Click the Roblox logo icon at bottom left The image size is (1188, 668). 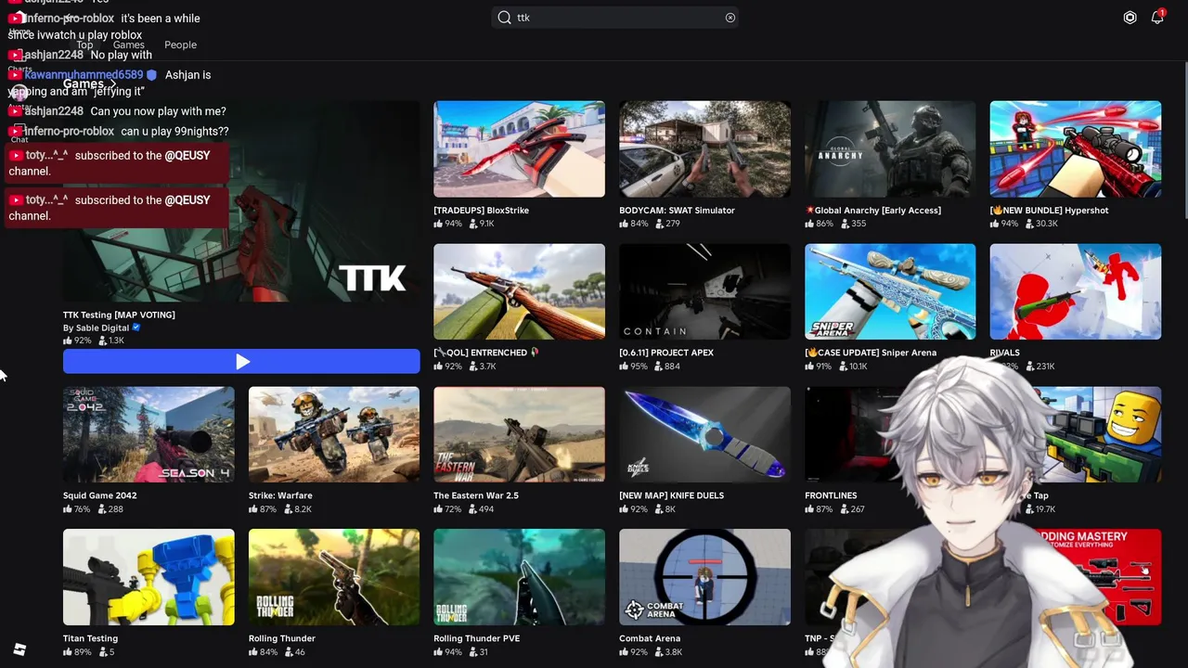(19, 649)
